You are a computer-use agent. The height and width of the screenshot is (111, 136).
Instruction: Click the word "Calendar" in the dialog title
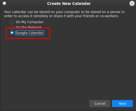pyautogui.click(x=81, y=4)
